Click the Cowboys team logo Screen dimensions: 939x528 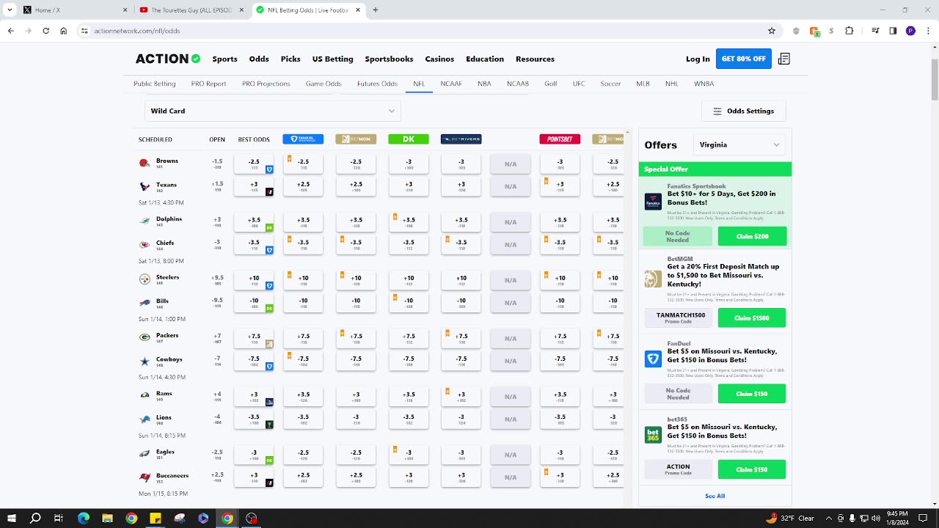145,362
